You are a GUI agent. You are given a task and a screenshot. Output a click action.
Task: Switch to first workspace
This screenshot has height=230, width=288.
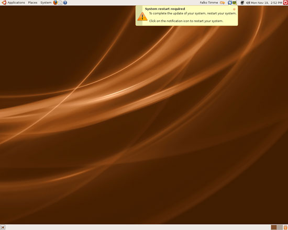(x=274, y=227)
